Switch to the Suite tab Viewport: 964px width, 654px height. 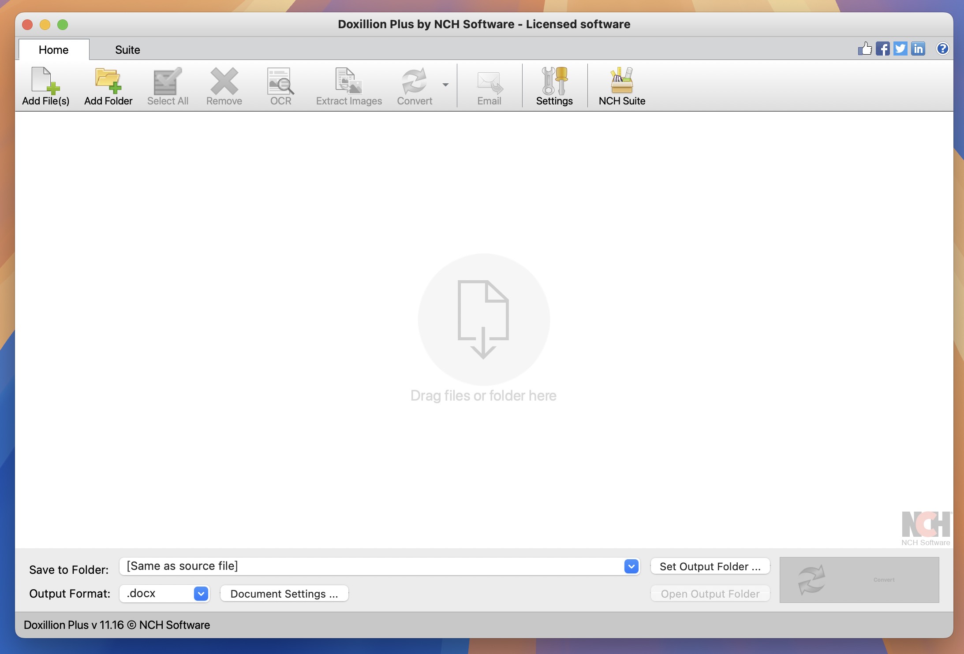(127, 50)
